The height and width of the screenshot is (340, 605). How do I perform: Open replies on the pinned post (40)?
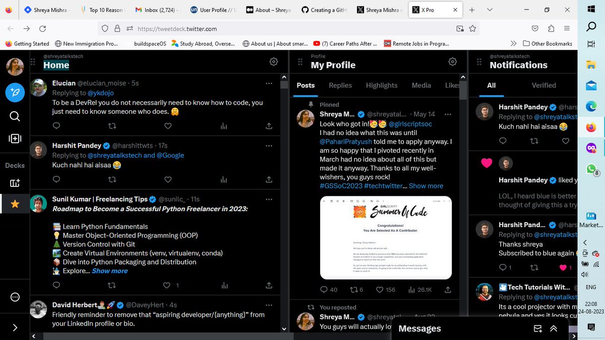pos(329,290)
